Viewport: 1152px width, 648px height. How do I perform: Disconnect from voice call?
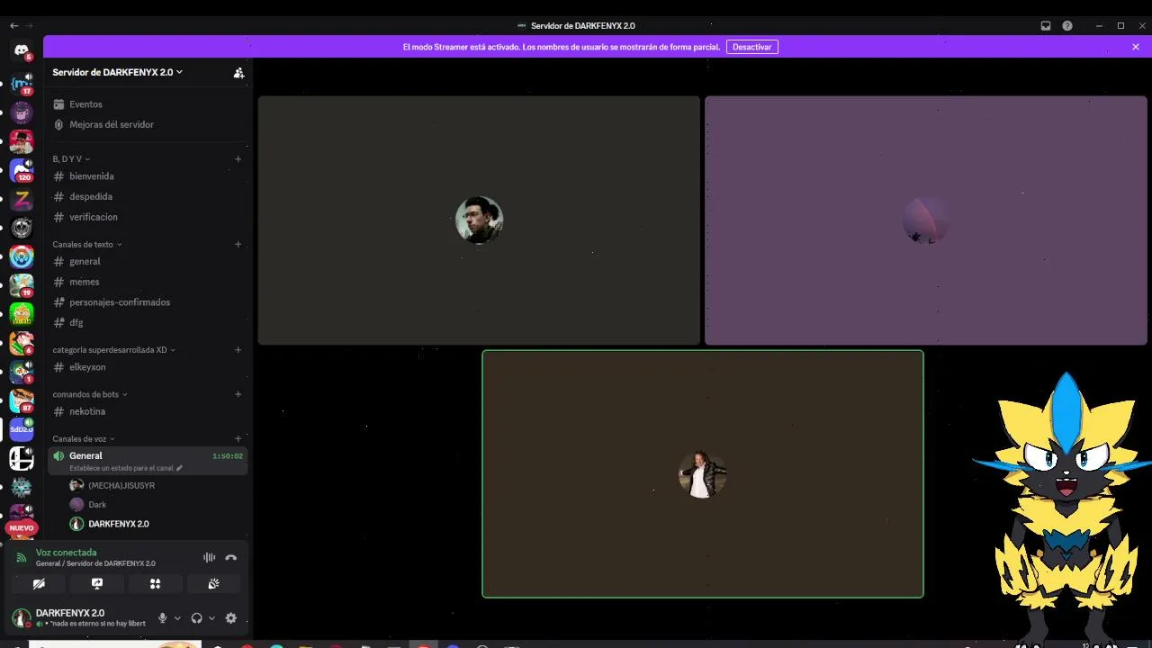point(231,558)
